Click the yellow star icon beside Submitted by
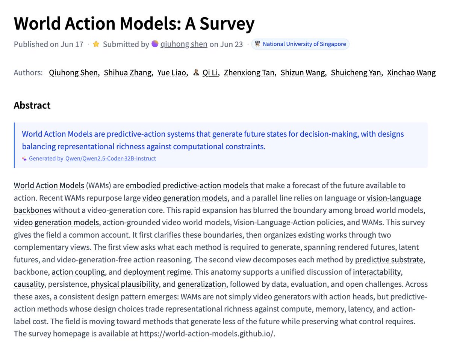Image resolution: width=451 pixels, height=355 pixels. pos(96,44)
